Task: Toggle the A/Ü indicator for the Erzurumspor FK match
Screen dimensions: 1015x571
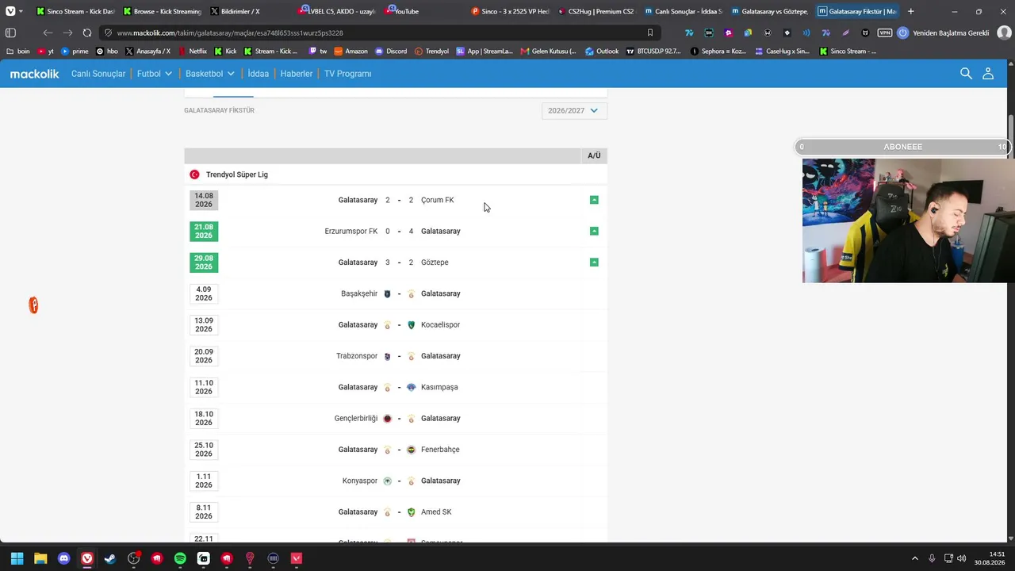Action: click(x=594, y=231)
